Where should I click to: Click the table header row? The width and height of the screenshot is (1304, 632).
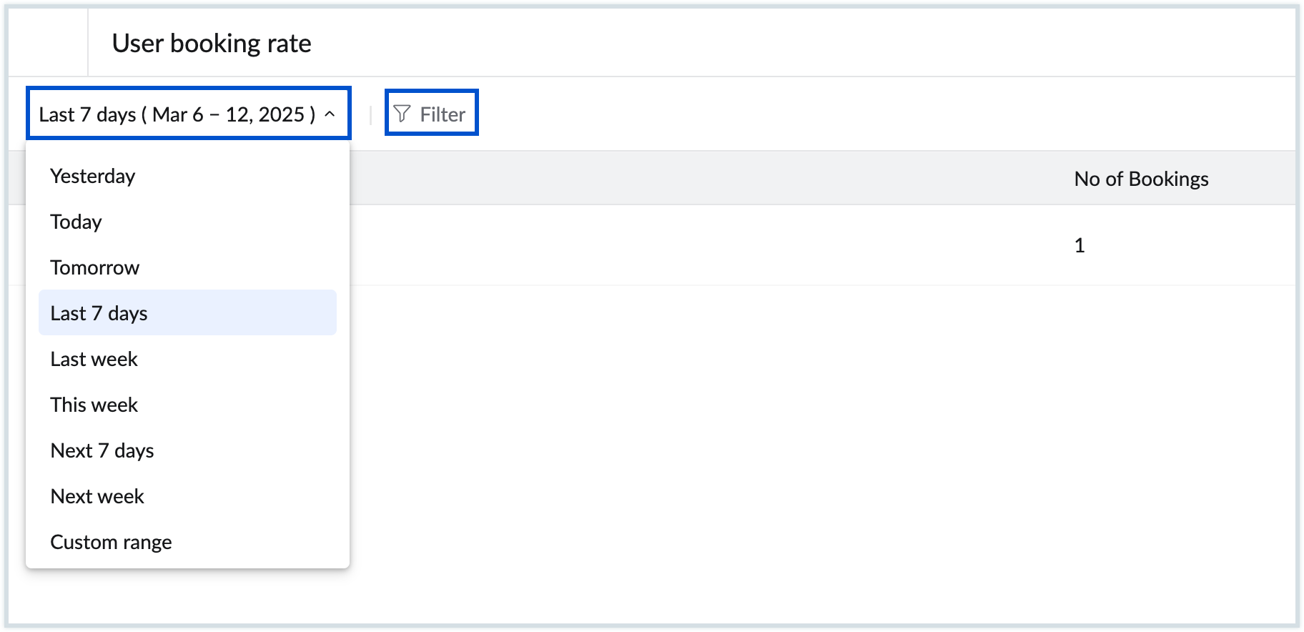pos(715,179)
